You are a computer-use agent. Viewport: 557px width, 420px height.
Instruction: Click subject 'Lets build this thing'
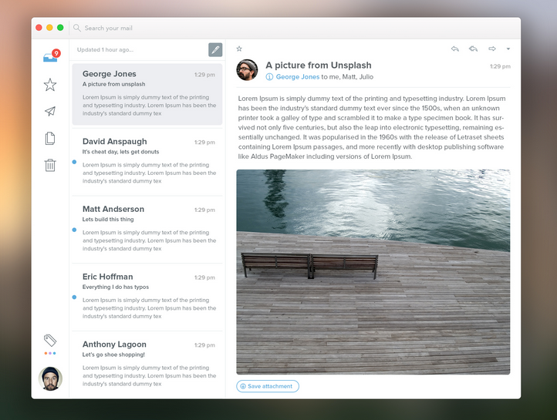(x=108, y=219)
